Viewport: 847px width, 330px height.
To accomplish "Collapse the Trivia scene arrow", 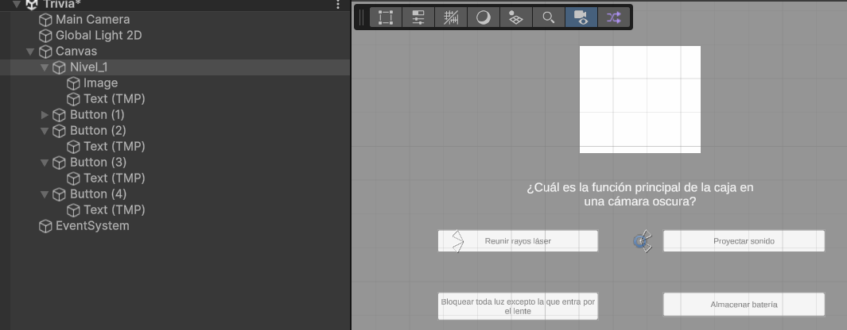I will (x=17, y=4).
